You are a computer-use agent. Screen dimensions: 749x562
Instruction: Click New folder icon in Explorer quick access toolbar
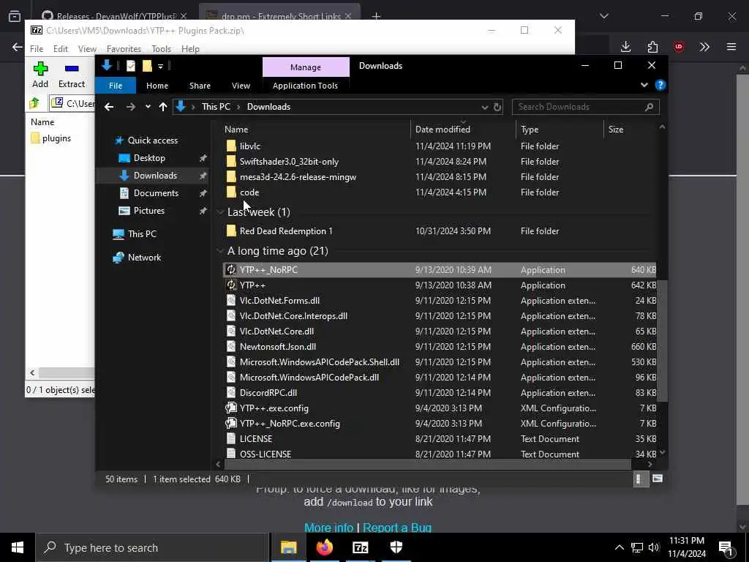coord(146,66)
